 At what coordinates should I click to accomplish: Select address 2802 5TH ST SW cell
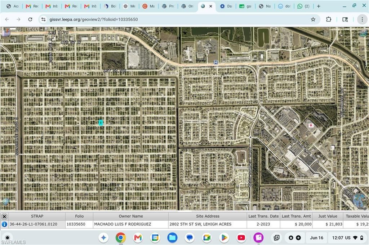(208, 224)
